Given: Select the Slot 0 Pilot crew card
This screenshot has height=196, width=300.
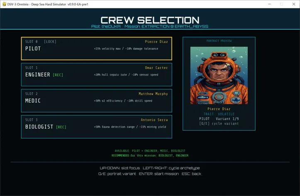Looking at the screenshot, I should [x=97, y=49].
